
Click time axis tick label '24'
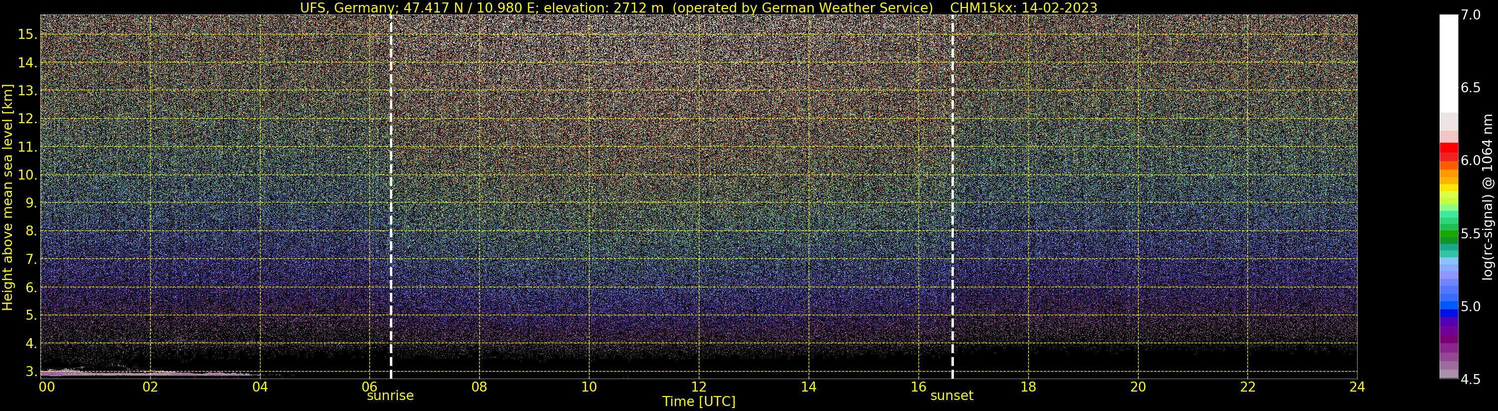[1357, 387]
